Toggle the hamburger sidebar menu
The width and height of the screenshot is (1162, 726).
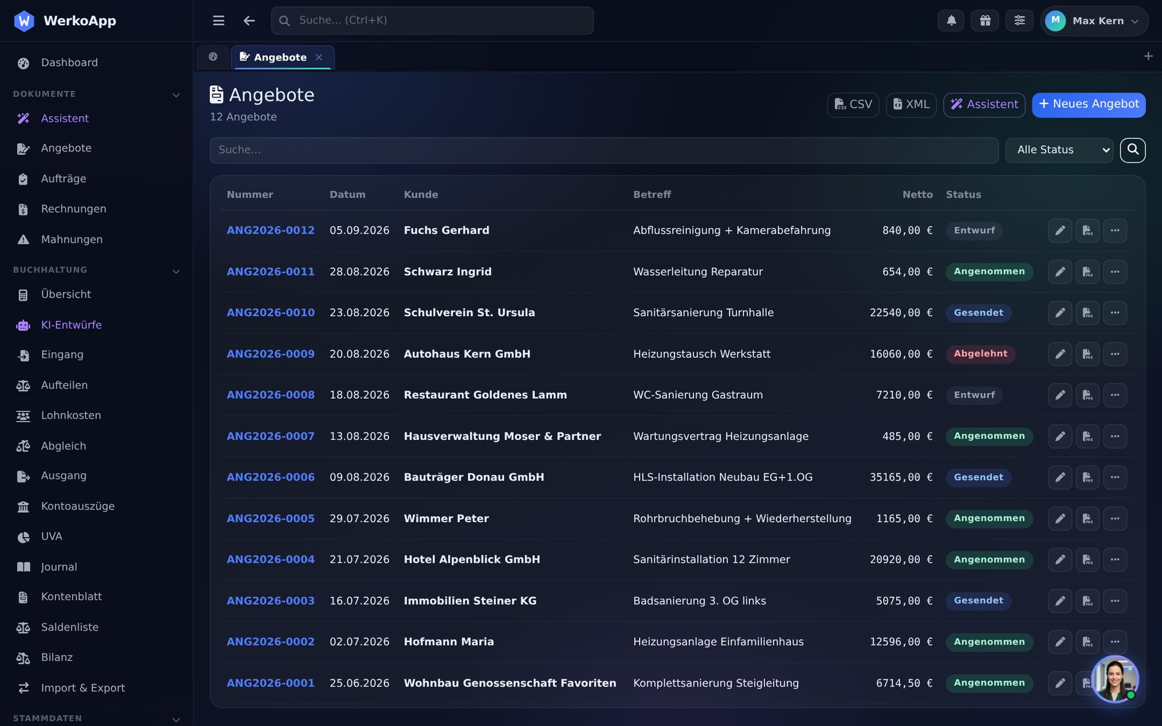(219, 21)
